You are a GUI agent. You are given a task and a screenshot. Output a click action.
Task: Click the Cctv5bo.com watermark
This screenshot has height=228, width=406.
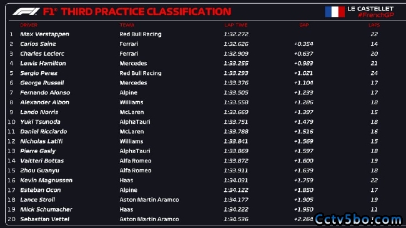coord(359,219)
